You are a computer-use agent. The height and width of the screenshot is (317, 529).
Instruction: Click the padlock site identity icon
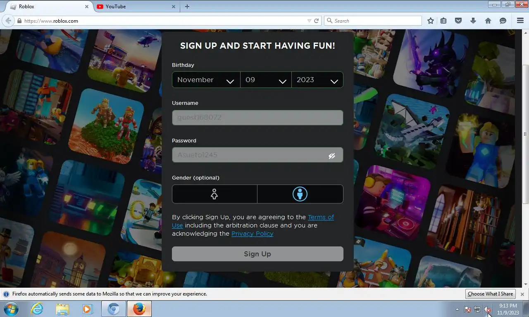click(19, 21)
